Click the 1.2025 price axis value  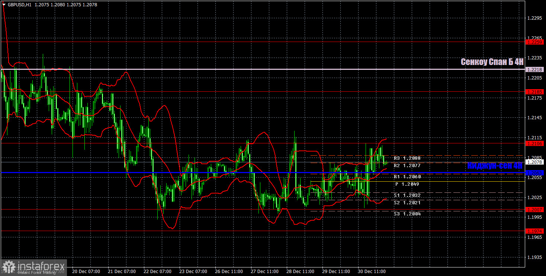point(535,197)
